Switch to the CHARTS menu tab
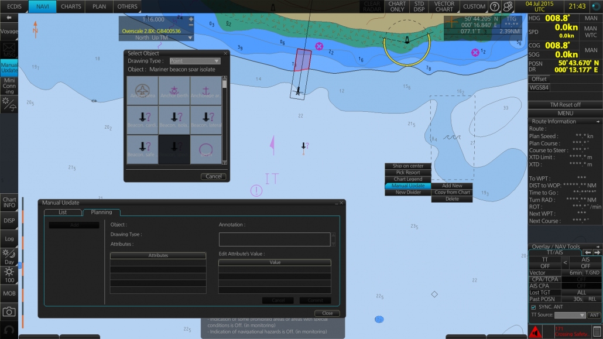Viewport: 603px width, 339px height. click(71, 6)
